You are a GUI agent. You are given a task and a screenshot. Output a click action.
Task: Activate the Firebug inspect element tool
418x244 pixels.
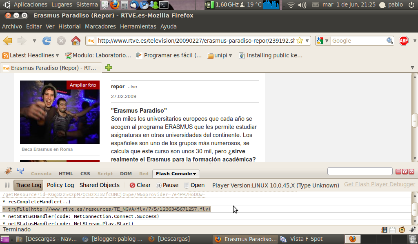20,171
